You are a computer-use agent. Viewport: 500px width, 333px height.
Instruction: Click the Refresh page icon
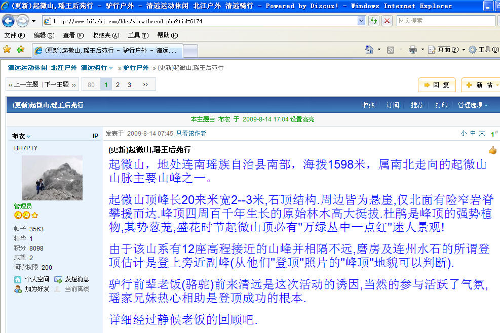coord(374,21)
